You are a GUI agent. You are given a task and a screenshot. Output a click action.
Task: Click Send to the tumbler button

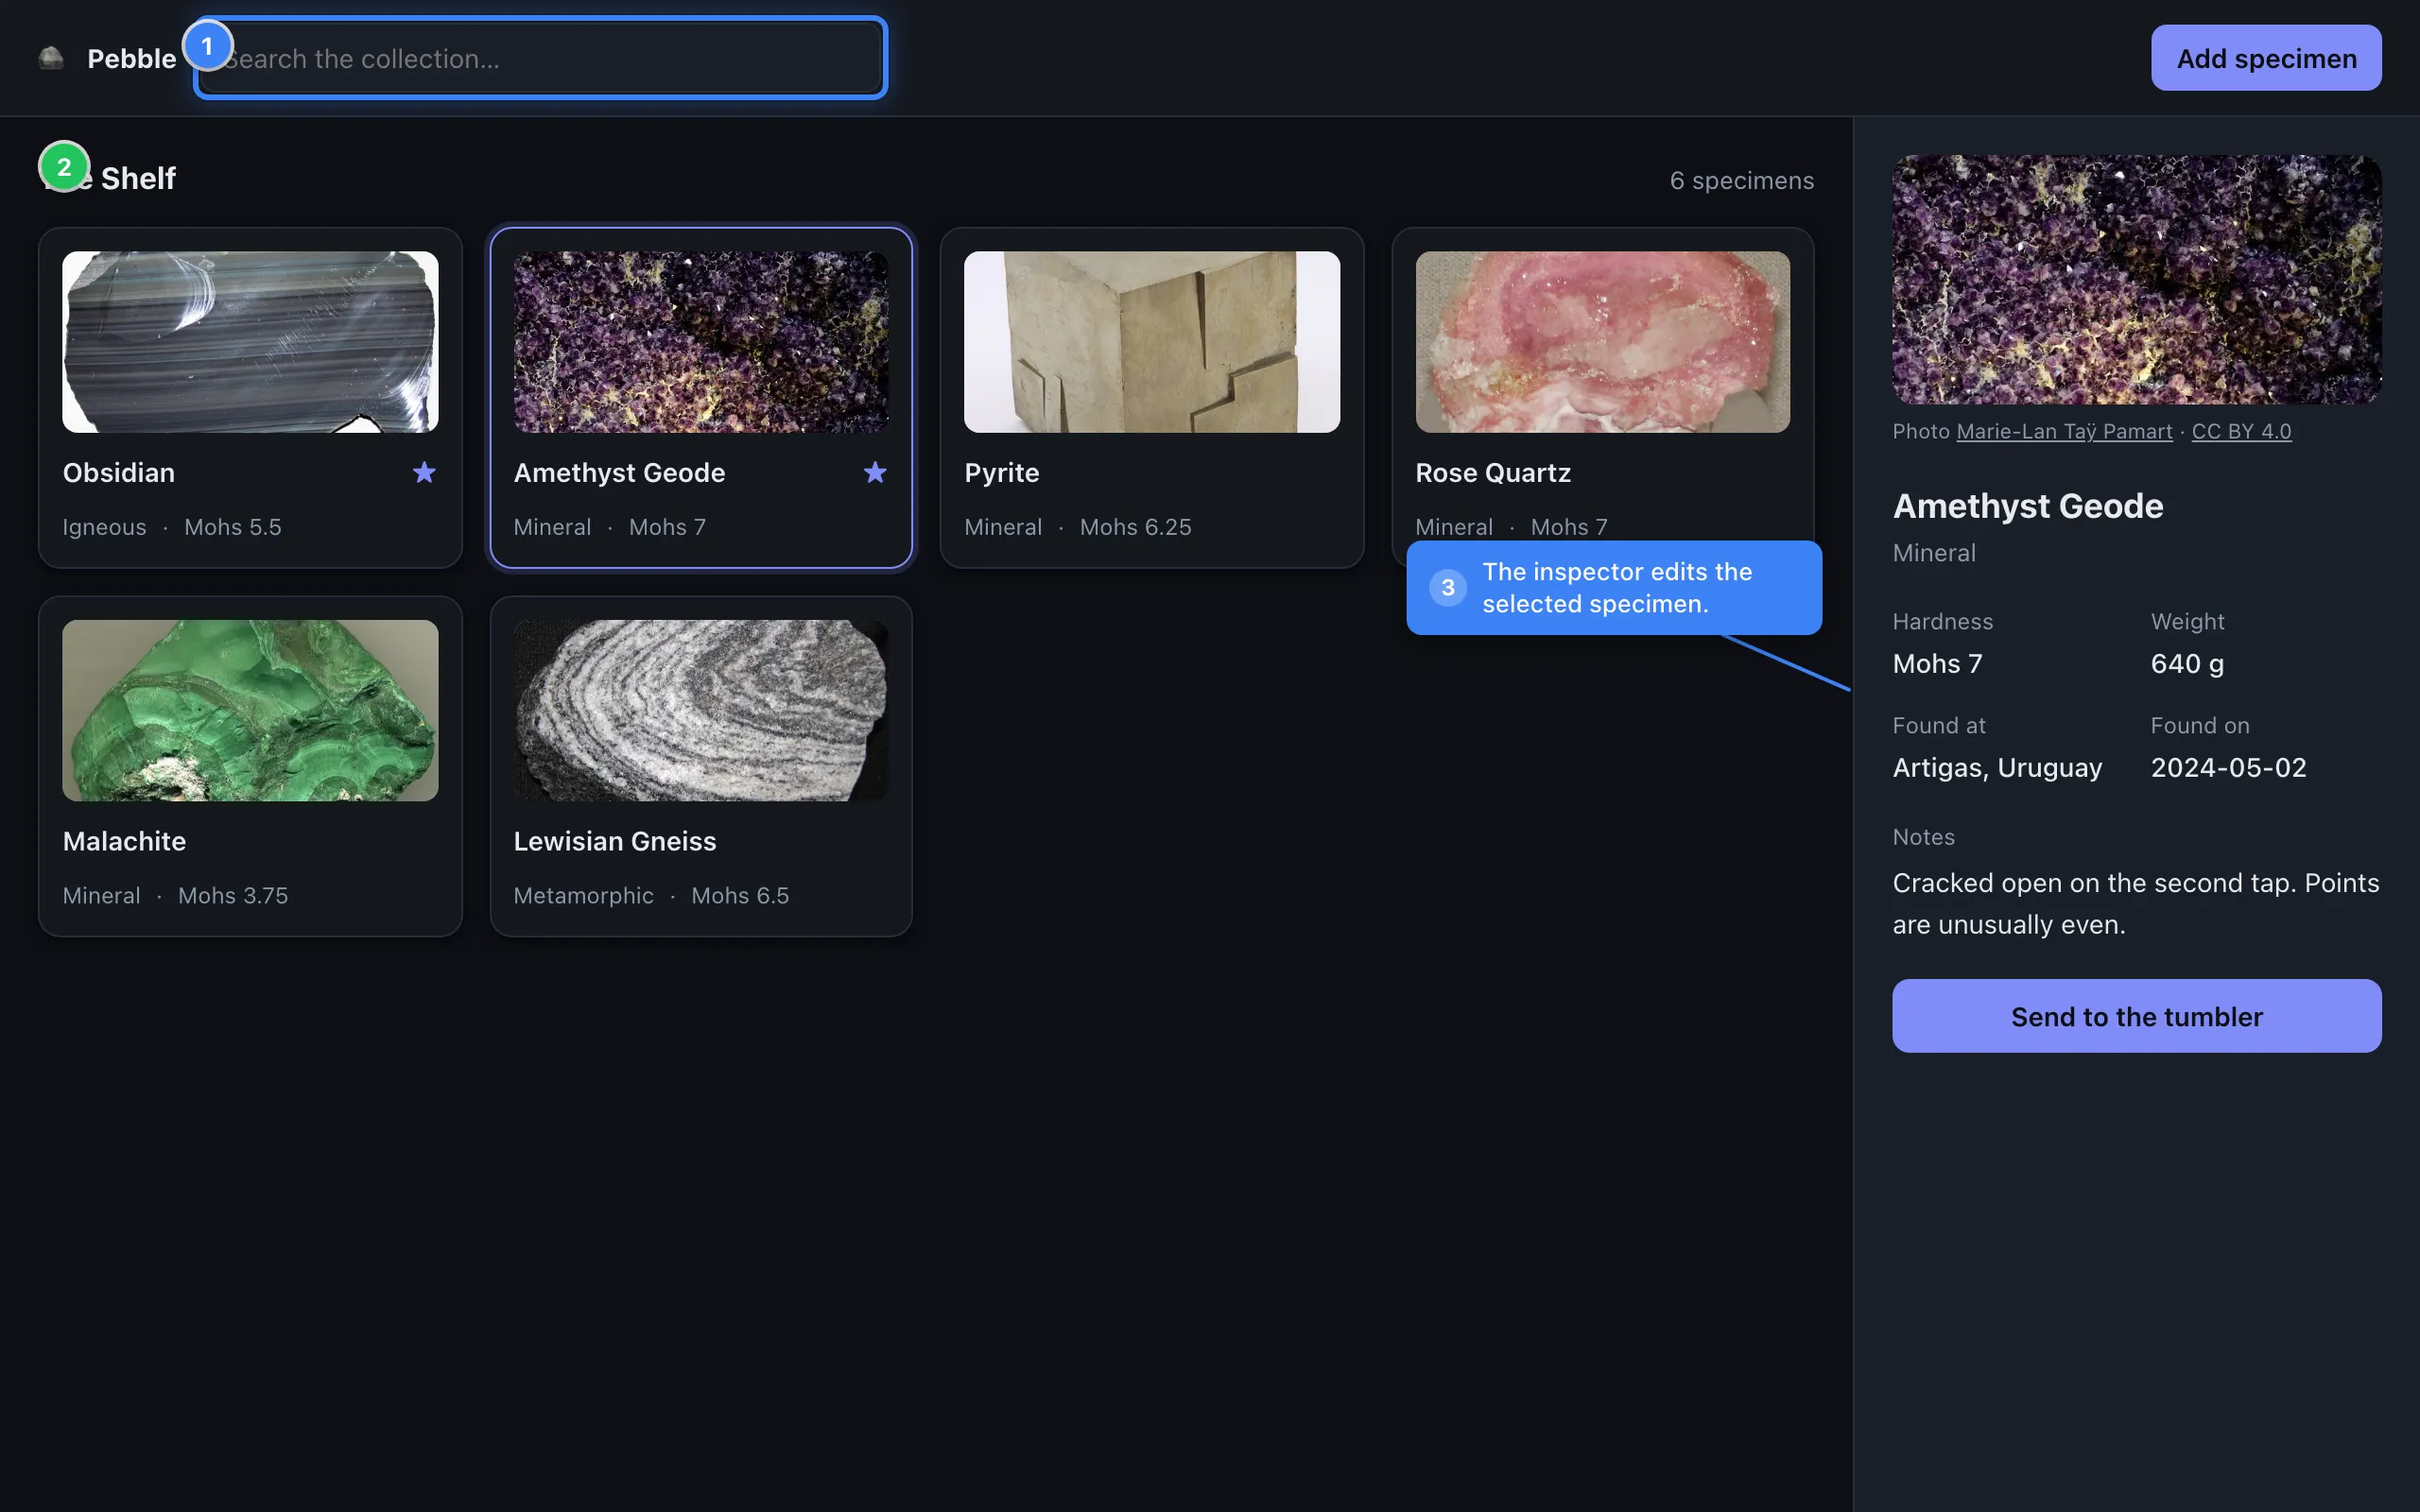[2136, 1016]
